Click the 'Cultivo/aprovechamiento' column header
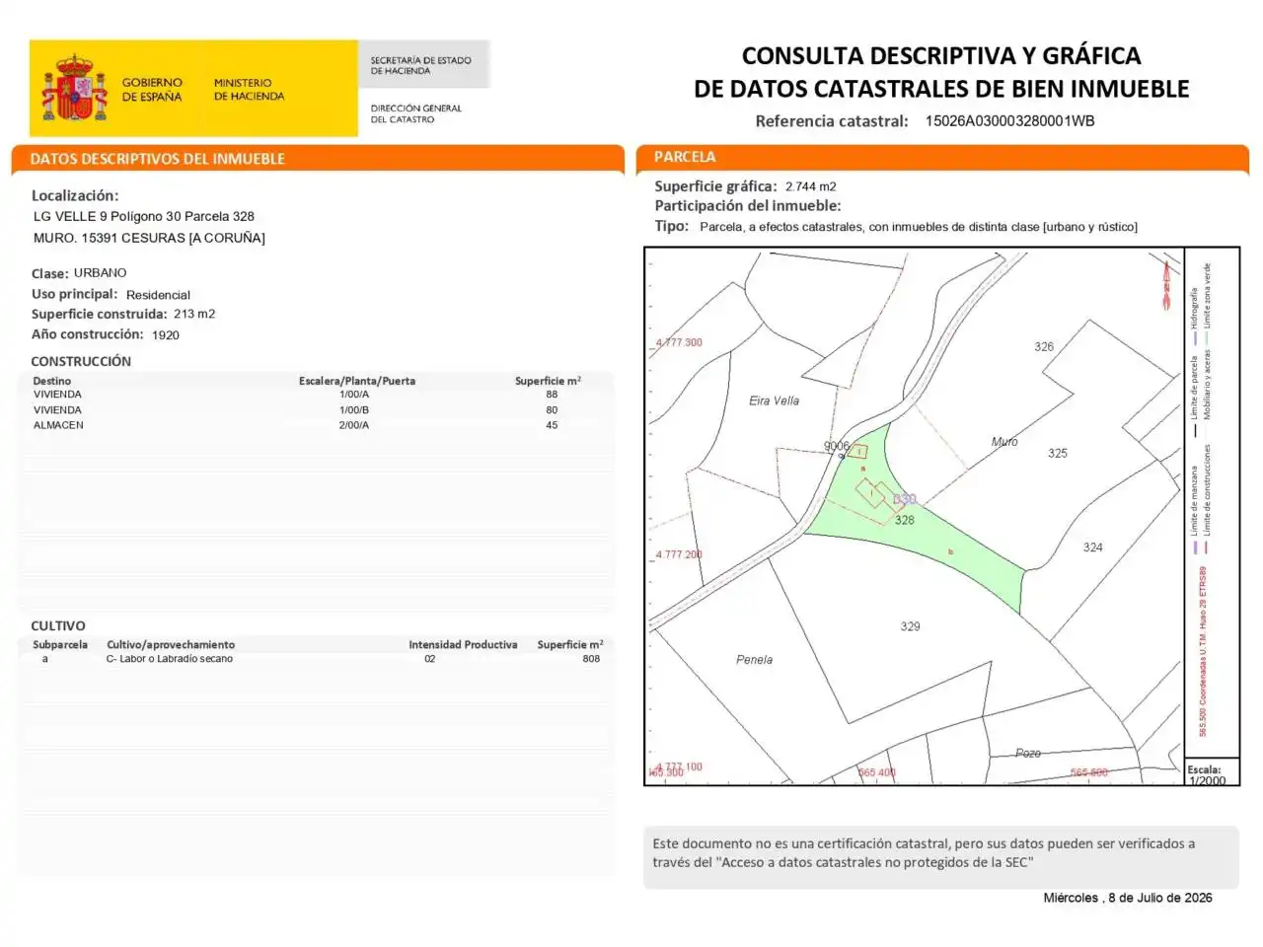This screenshot has height=947, width=1263. point(171,645)
